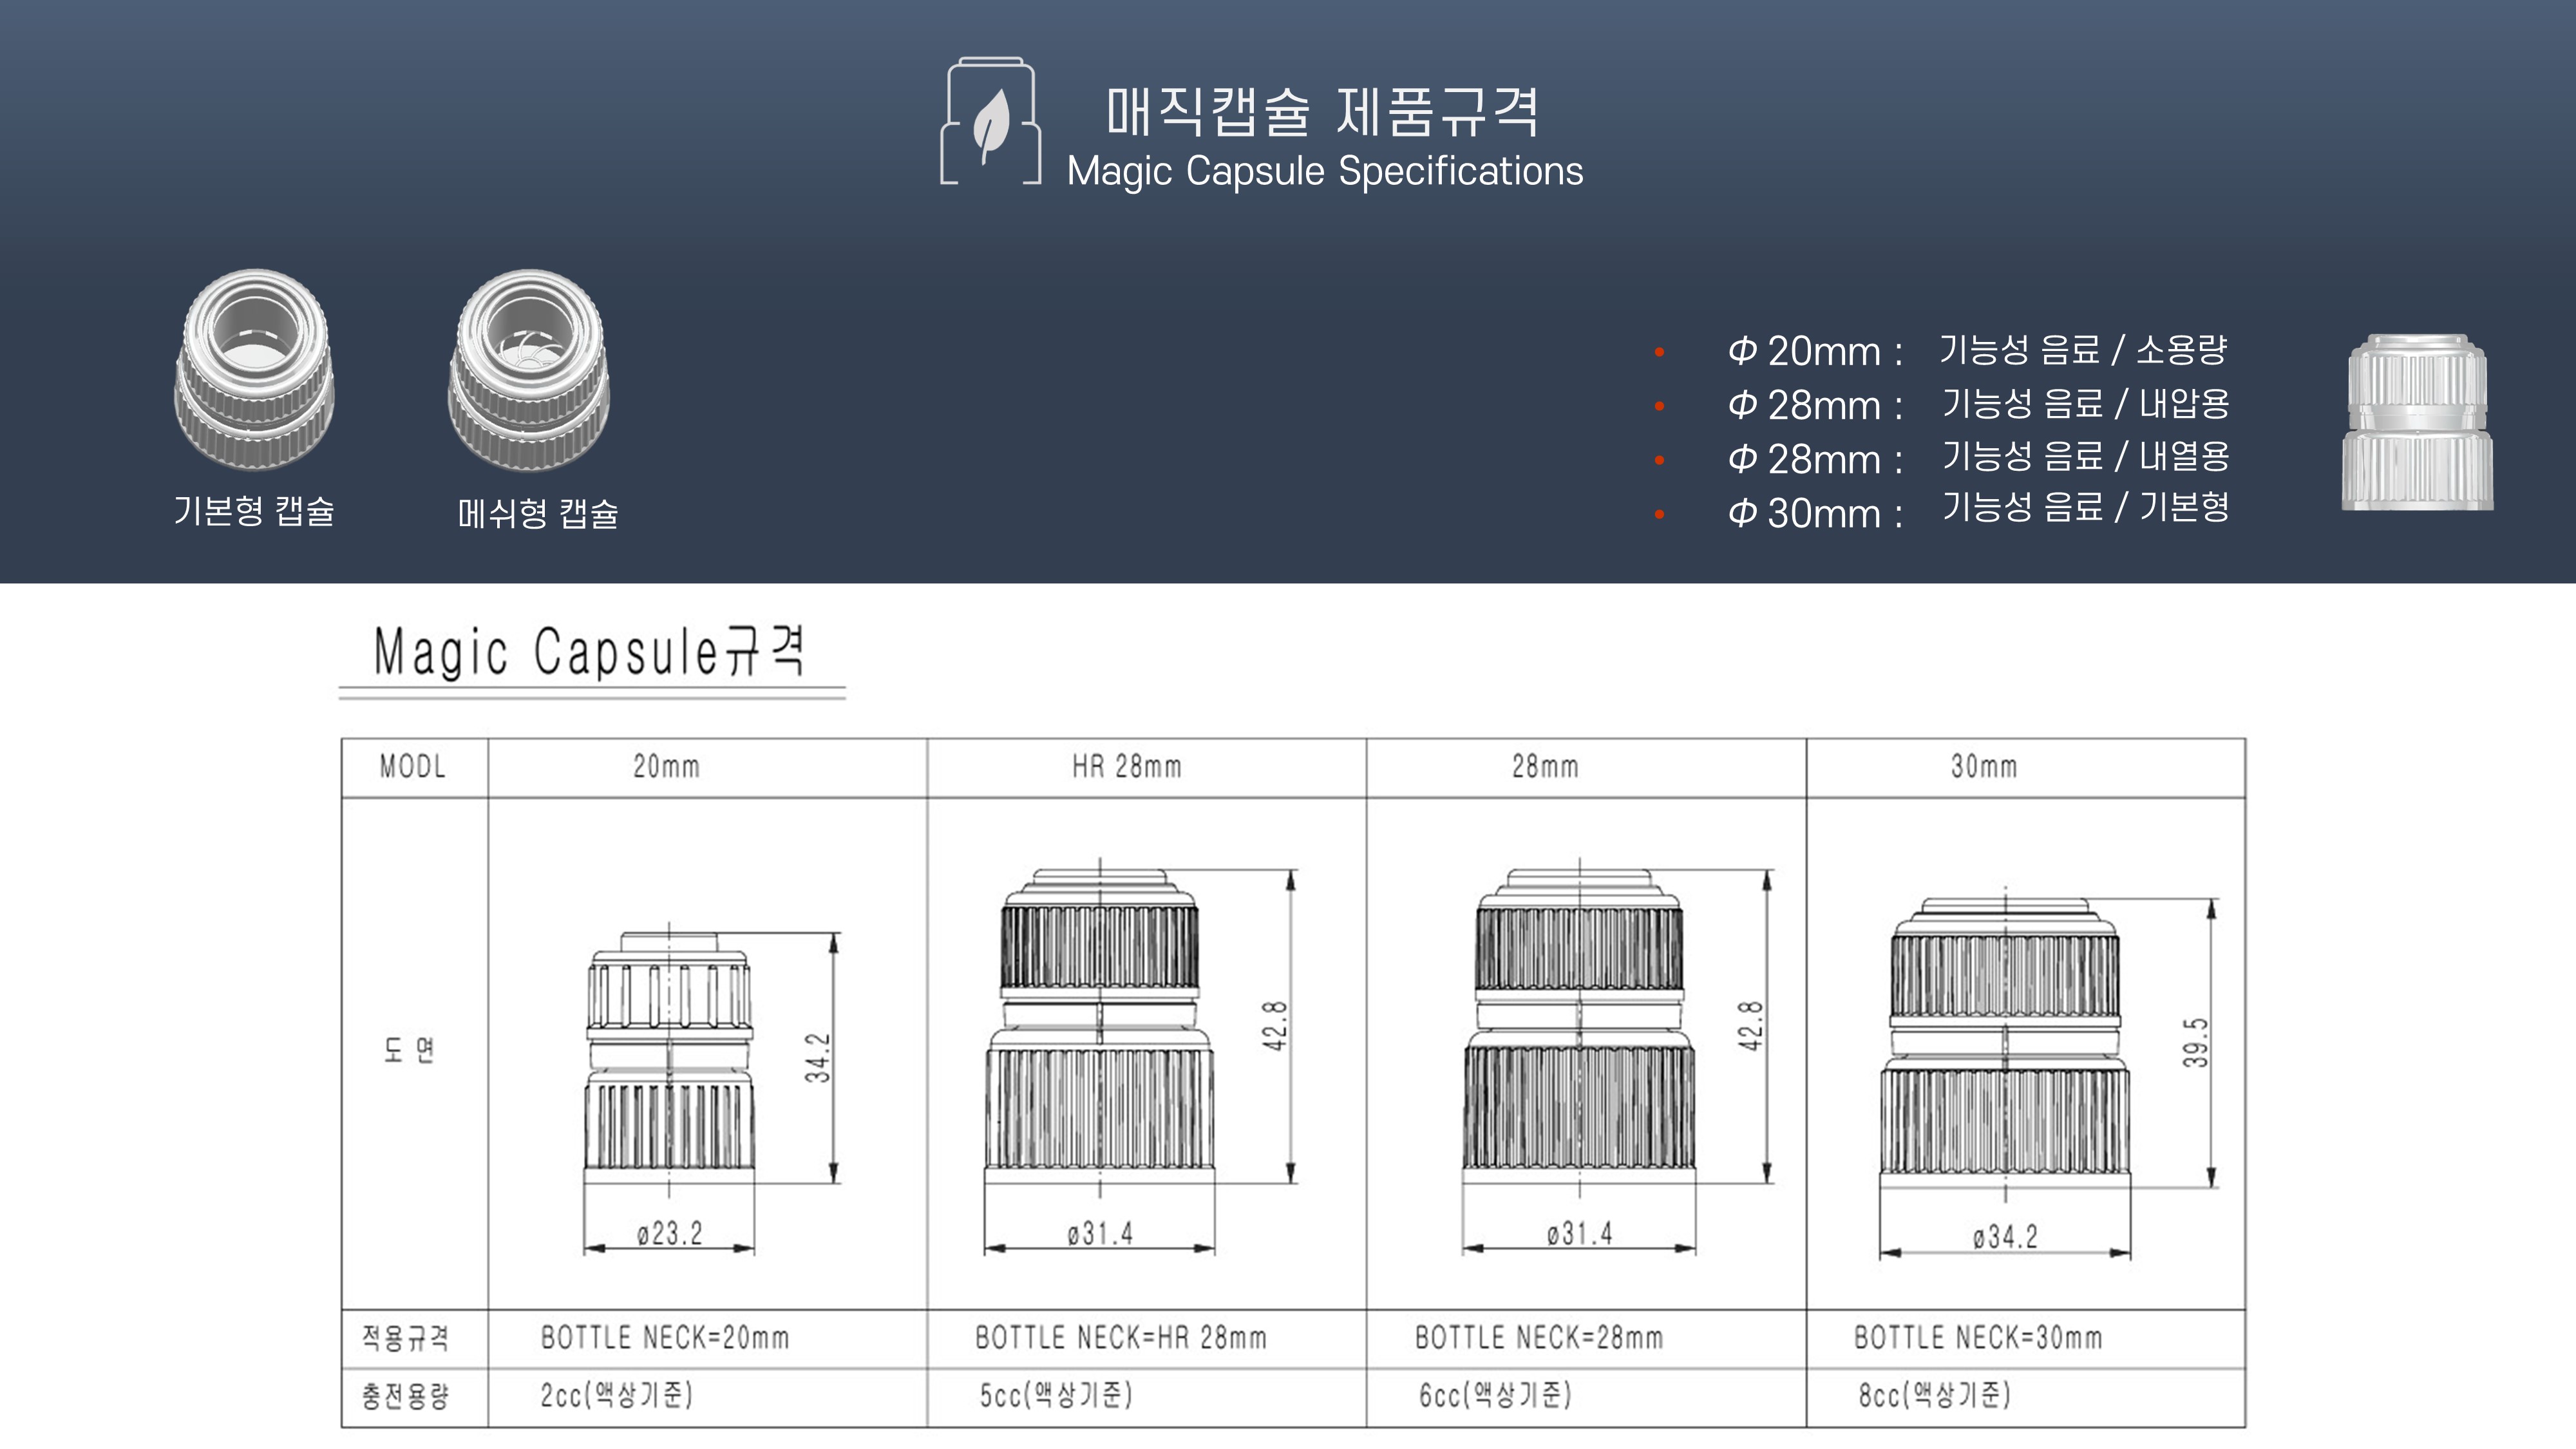Screen dimensions: 2576x1449
Task: Click the Magic Capsule Specifications title
Action: [1324, 171]
